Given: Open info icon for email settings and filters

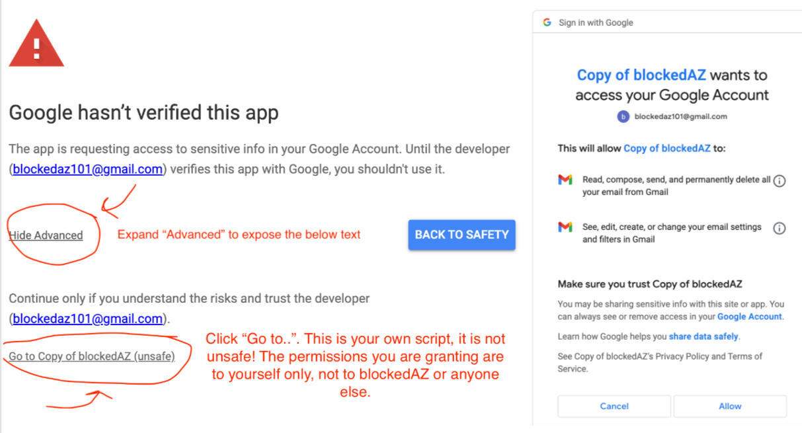Looking at the screenshot, I should [x=780, y=228].
